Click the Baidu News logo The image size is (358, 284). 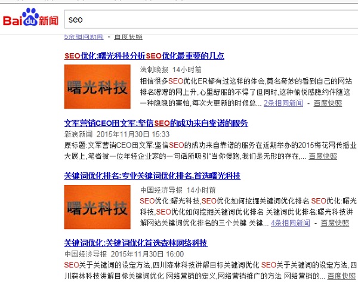point(30,17)
